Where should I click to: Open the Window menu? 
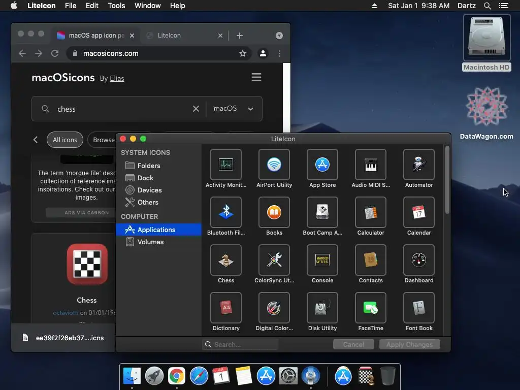click(x=148, y=6)
